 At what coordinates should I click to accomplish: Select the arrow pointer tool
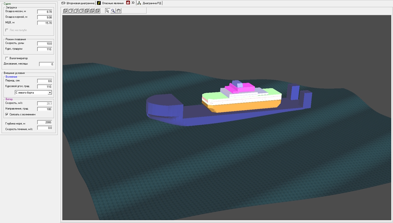click(x=107, y=11)
